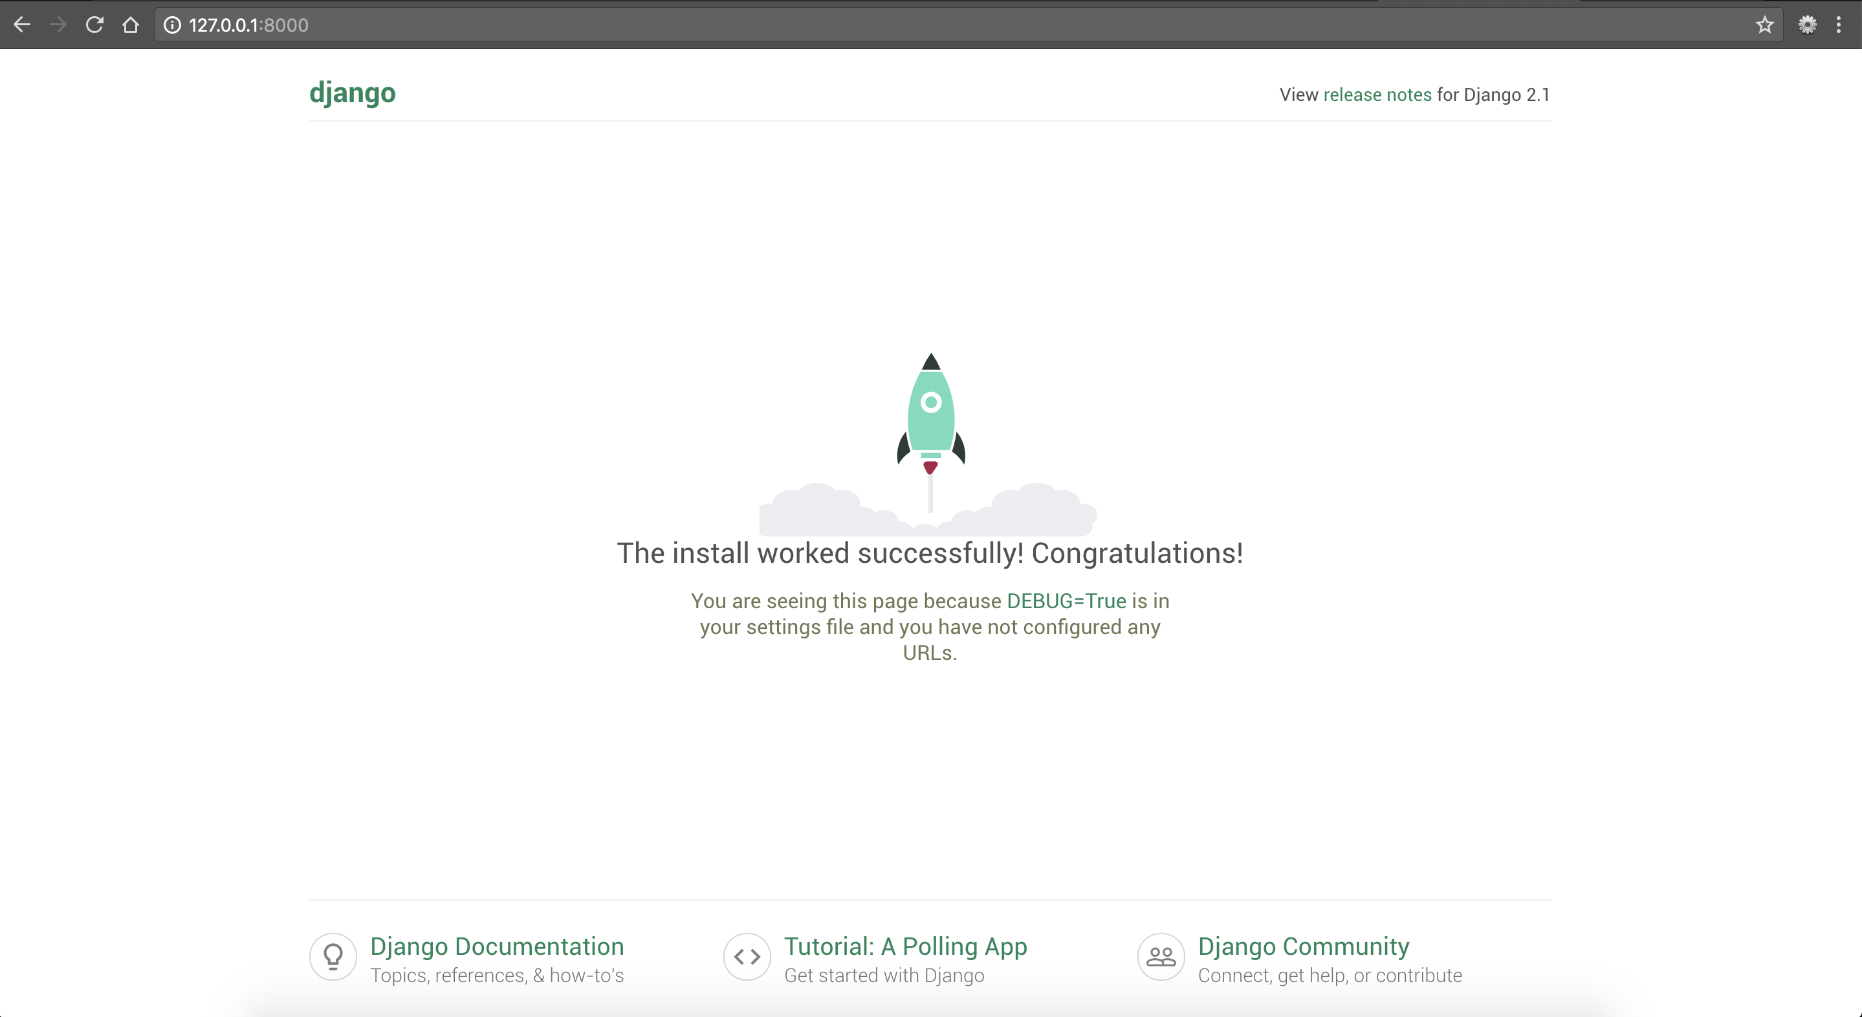Reload the current page

coord(94,25)
